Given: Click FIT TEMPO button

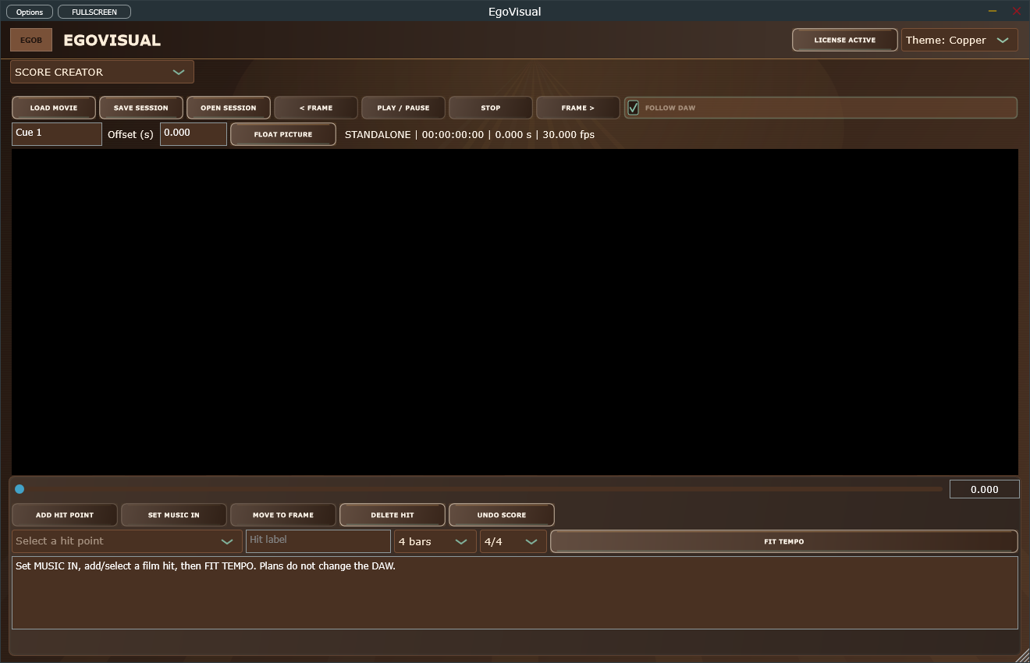Looking at the screenshot, I should [784, 541].
